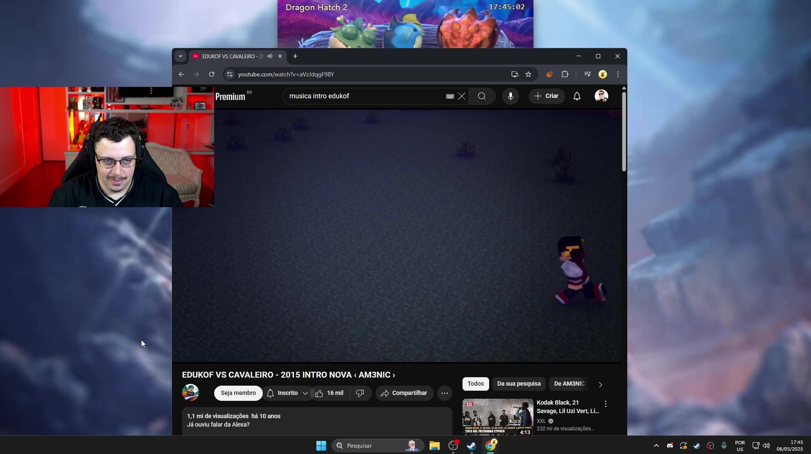Open Steam from the taskbar
The width and height of the screenshot is (811, 454).
472,446
